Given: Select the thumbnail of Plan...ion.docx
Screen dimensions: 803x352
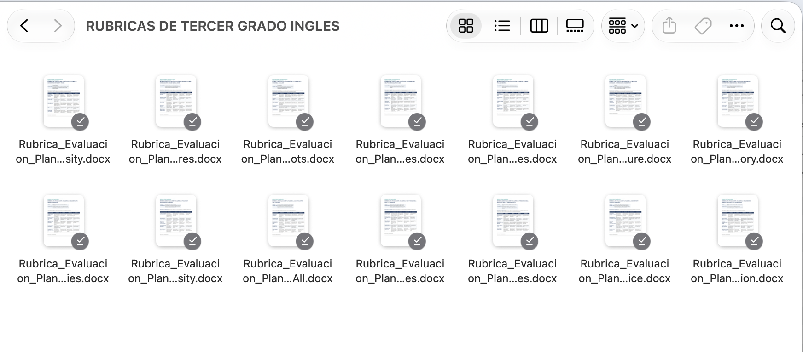Looking at the screenshot, I should 738,221.
